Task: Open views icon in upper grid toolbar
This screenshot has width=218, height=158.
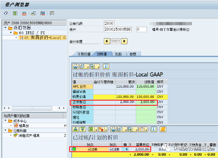Action: [82, 66]
